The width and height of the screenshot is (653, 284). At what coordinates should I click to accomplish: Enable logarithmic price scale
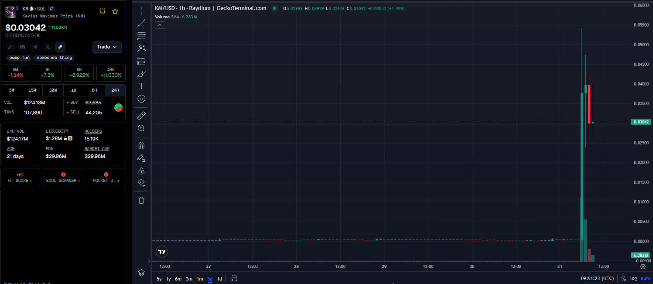coord(633,278)
